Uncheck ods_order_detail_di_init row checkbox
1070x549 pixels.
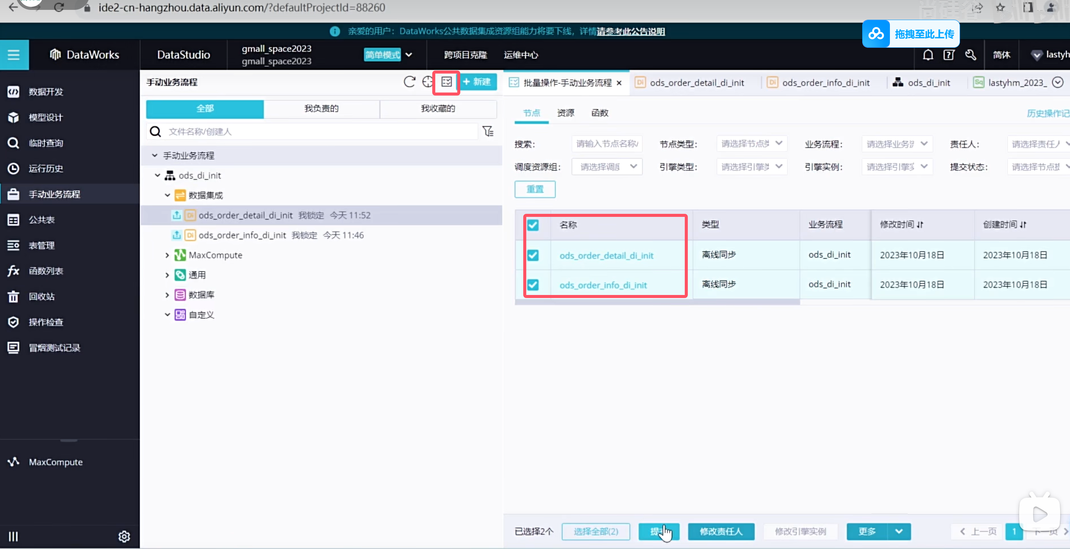533,255
